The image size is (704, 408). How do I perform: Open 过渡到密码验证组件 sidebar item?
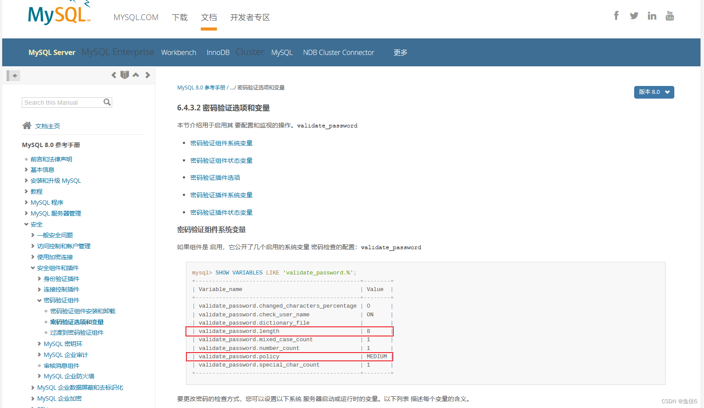77,333
